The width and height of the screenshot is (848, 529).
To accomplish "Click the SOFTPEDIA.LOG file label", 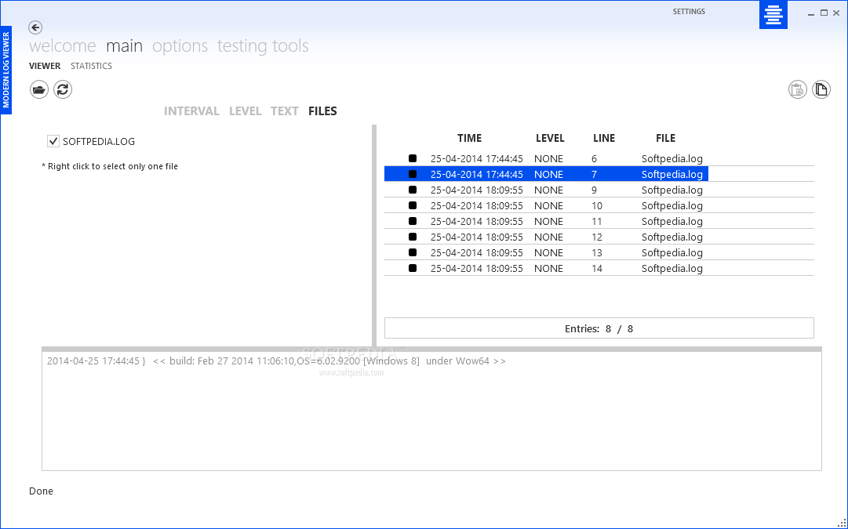I will pos(99,142).
